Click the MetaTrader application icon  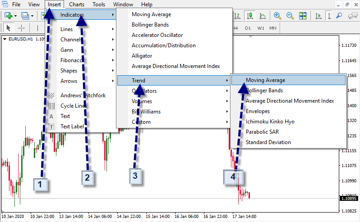(x=5, y=4)
